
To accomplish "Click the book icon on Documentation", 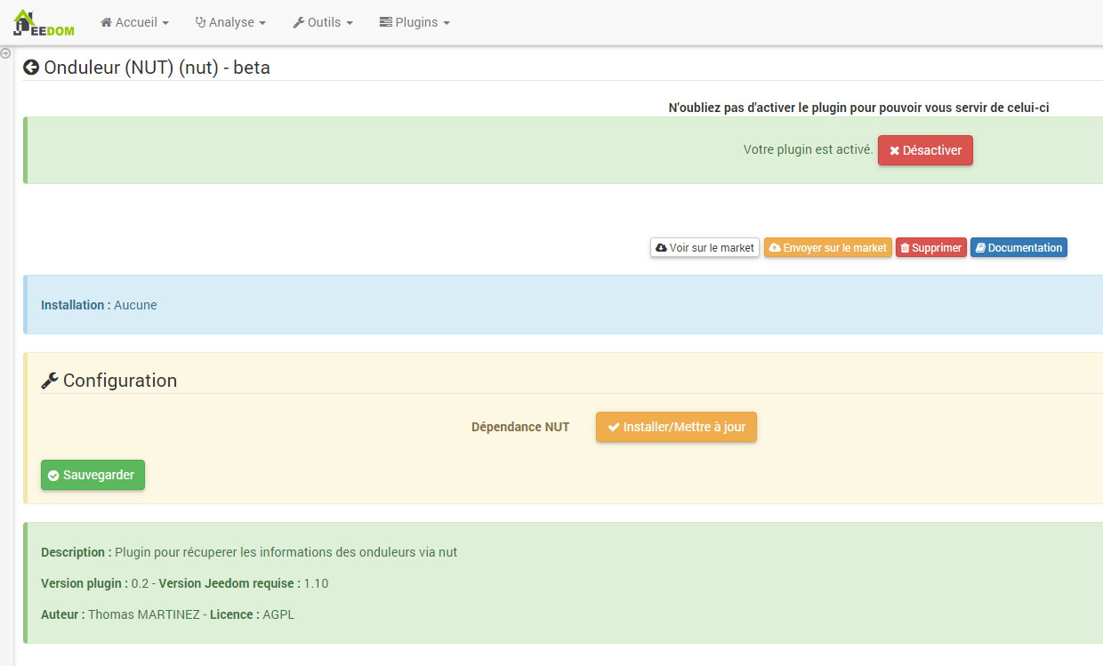I will 979,248.
